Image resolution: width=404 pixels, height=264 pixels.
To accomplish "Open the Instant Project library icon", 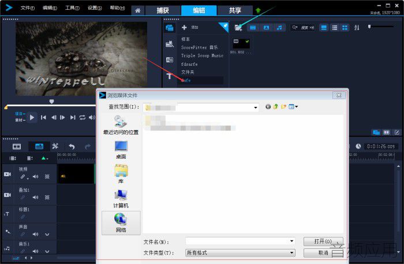I will (170, 44).
